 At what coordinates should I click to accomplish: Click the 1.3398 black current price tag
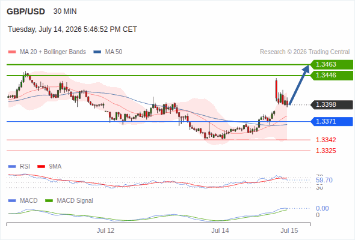click(x=332, y=104)
